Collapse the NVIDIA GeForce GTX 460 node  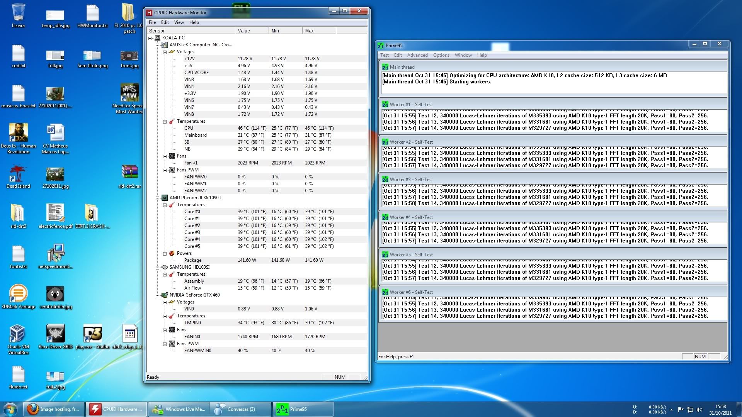click(158, 295)
